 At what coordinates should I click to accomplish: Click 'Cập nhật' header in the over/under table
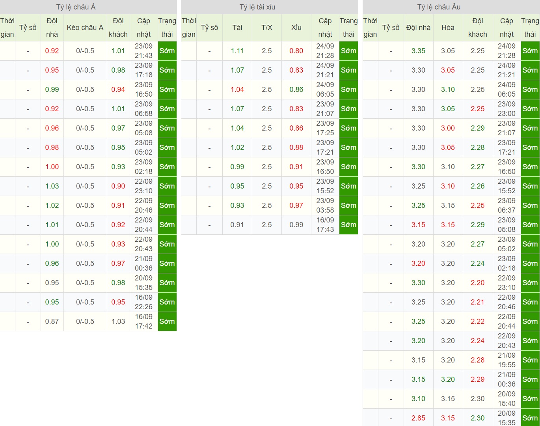(x=325, y=28)
